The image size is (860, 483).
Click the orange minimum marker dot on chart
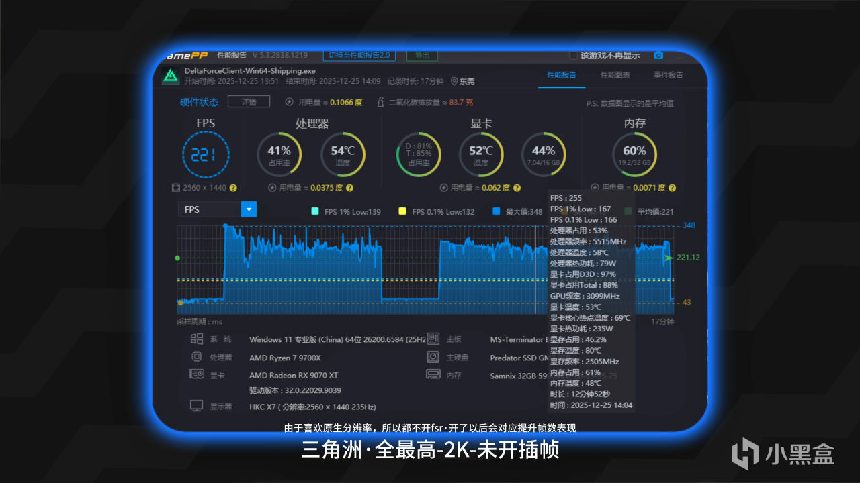point(180,303)
